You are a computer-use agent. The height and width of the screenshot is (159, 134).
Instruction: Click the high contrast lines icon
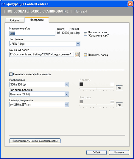coord(112,101)
